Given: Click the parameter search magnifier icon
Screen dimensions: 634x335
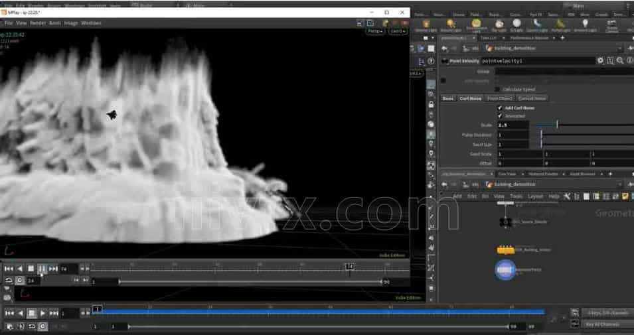Looking at the screenshot, I should point(620,60).
